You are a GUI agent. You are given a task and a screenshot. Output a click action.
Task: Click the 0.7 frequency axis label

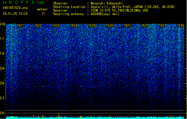(3, 98)
